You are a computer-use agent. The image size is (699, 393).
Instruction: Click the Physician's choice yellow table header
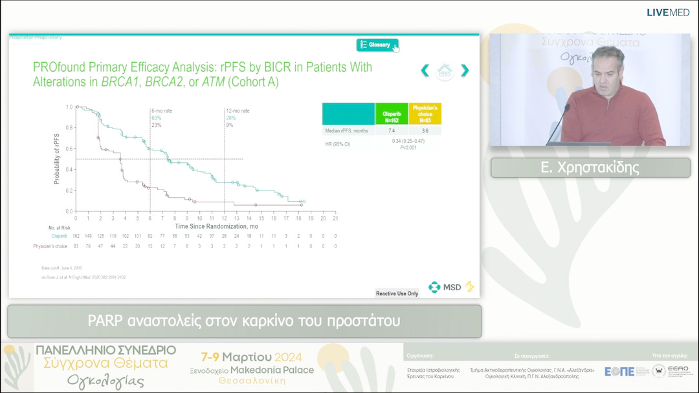(425, 114)
